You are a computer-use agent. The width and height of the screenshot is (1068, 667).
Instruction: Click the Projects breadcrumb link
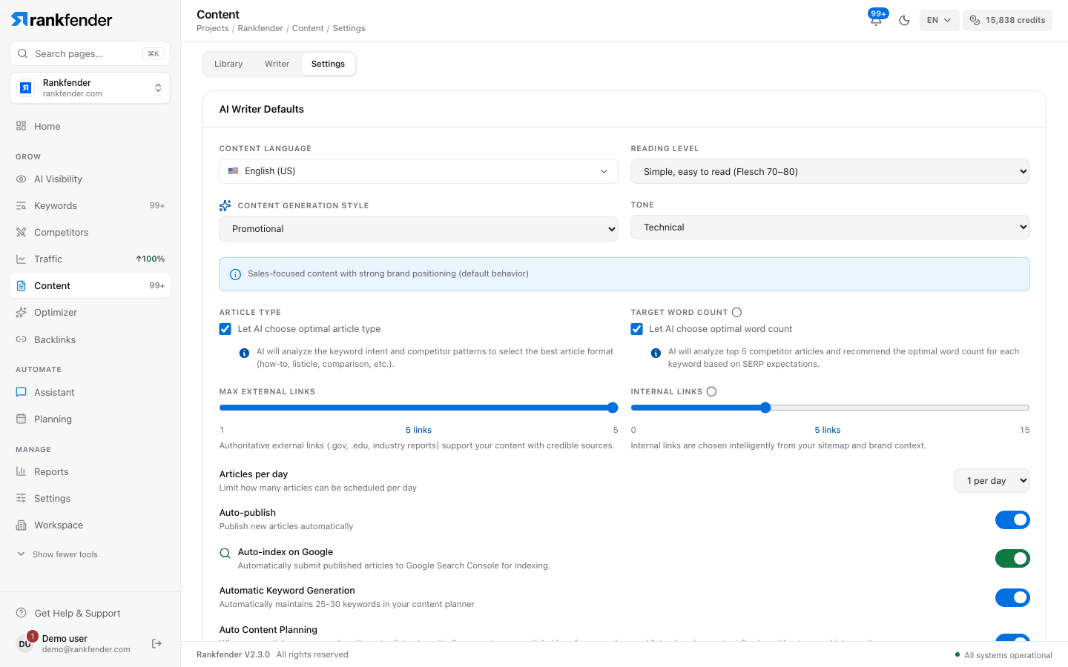213,28
